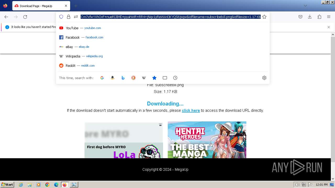Select the Facebook suggestion facebook.com
Screen dimensions: 335x188
coord(163,37)
